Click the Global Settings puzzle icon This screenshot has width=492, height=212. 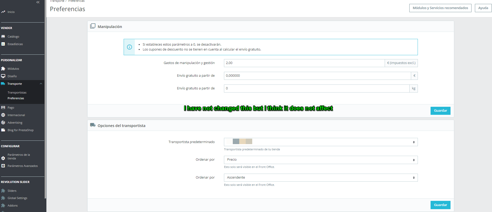(x=3, y=198)
